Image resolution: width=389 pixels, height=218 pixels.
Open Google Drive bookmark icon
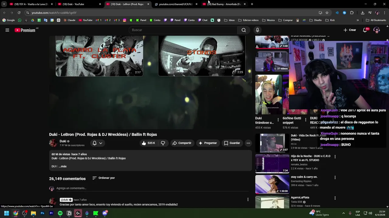pos(33,20)
